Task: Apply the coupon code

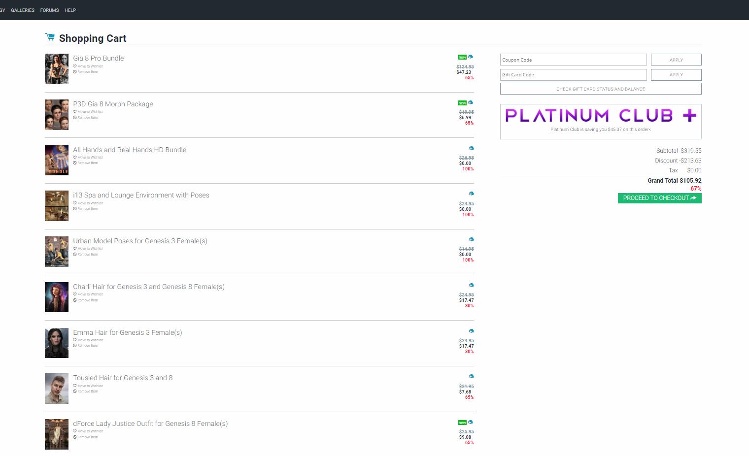Action: (x=676, y=60)
